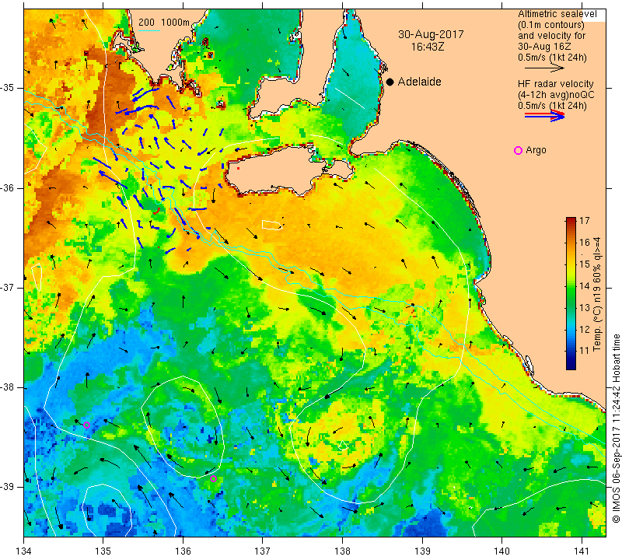Click the color bar label 12
This screenshot has width=622, height=560.
pyautogui.click(x=585, y=329)
